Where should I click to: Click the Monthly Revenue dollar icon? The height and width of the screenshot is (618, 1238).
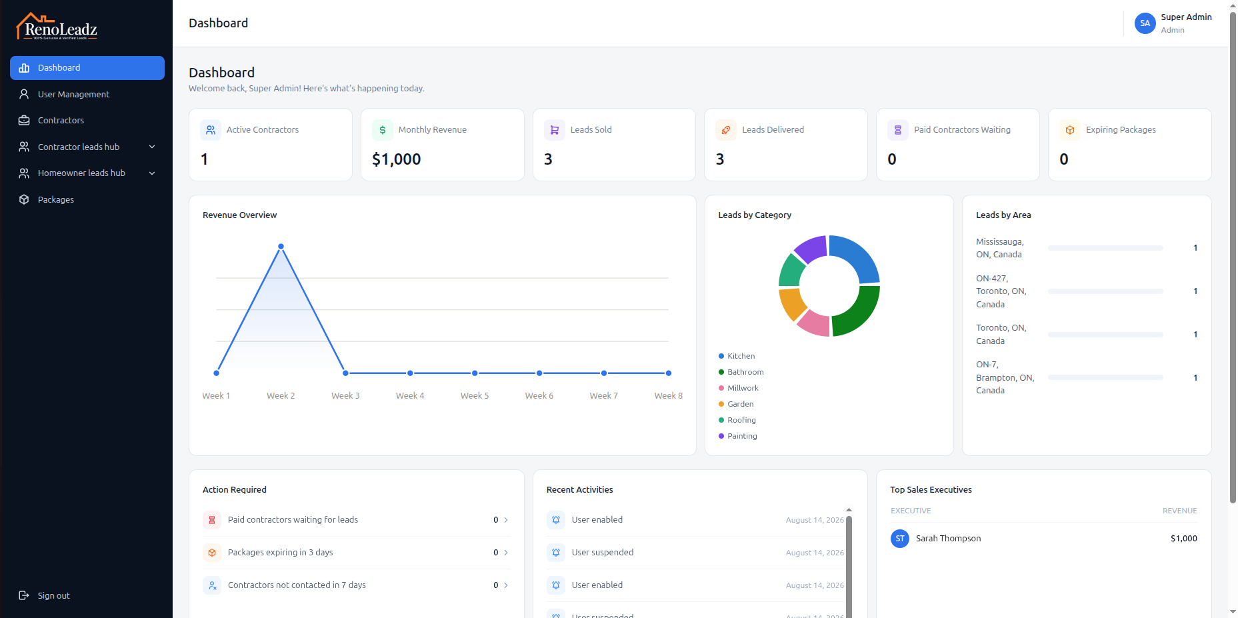click(x=383, y=130)
